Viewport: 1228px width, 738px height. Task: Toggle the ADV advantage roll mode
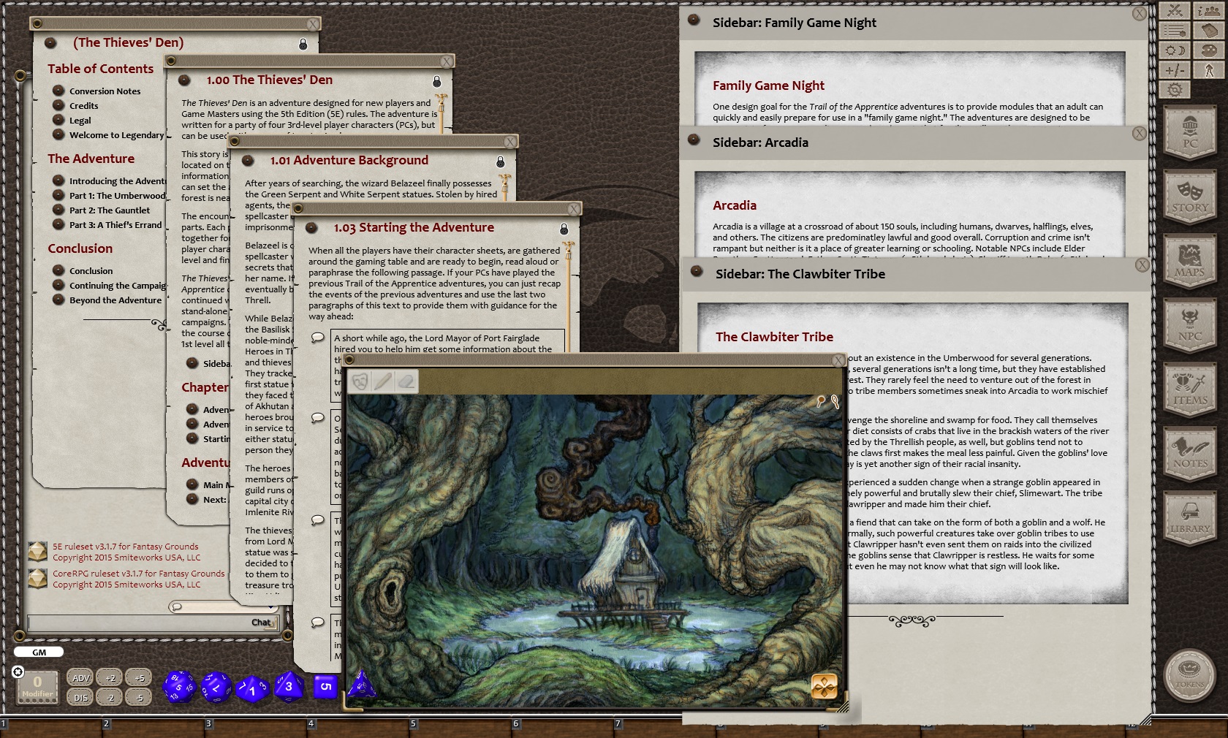click(x=80, y=677)
